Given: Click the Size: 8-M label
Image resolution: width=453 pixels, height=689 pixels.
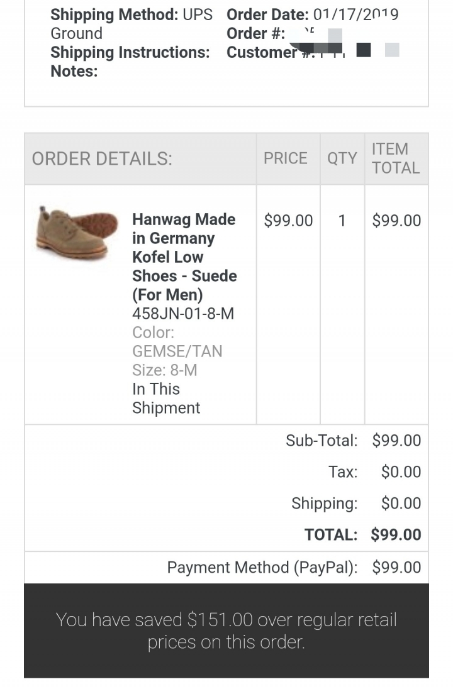Looking at the screenshot, I should (x=164, y=370).
